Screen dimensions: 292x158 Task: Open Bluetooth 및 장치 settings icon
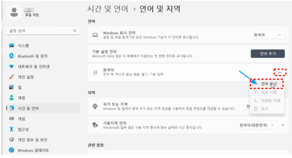[x=11, y=56]
